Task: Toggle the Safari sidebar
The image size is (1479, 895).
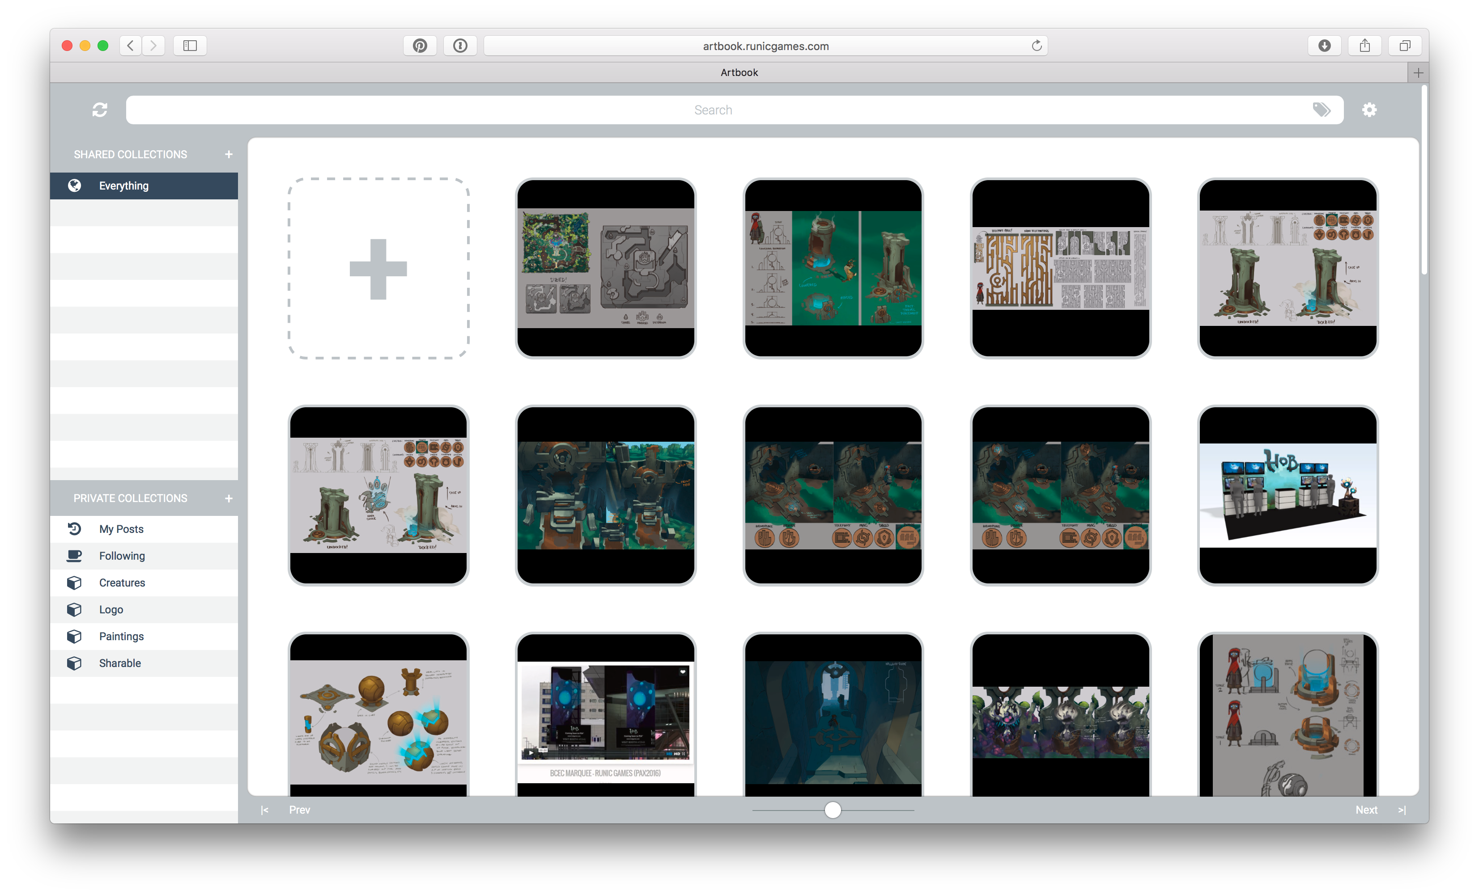Action: (x=190, y=46)
